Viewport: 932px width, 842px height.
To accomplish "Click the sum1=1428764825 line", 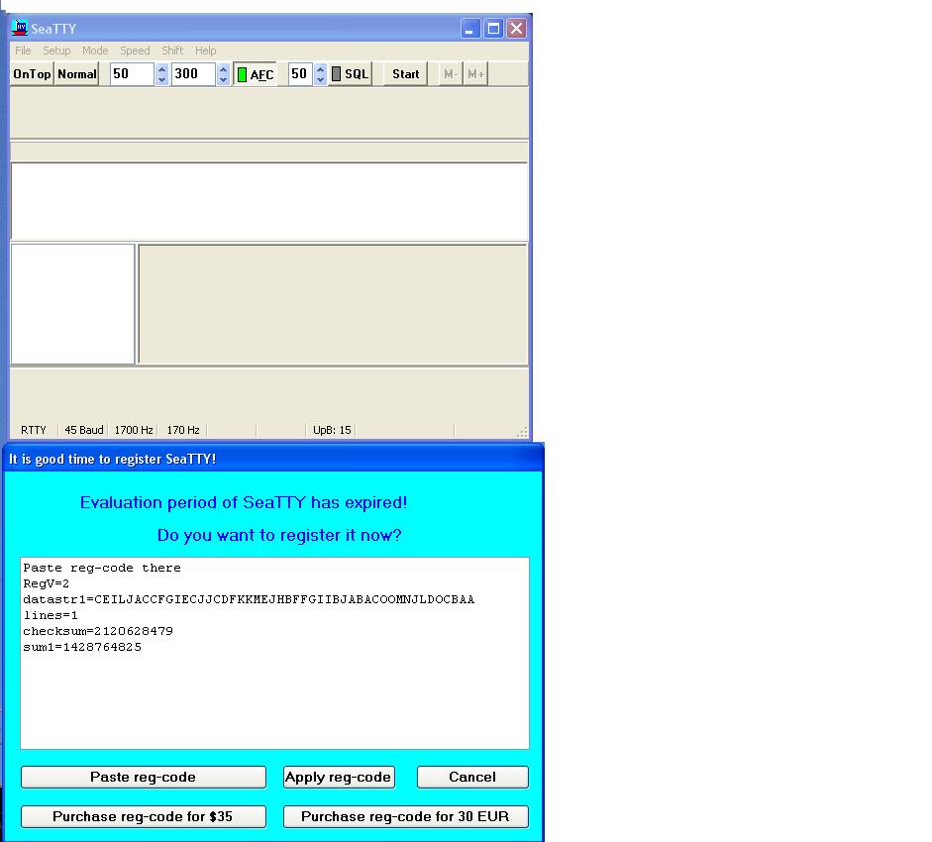I will (x=82, y=647).
